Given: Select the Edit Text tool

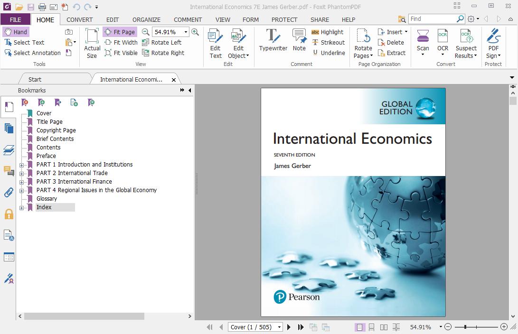Looking at the screenshot, I should 216,44.
